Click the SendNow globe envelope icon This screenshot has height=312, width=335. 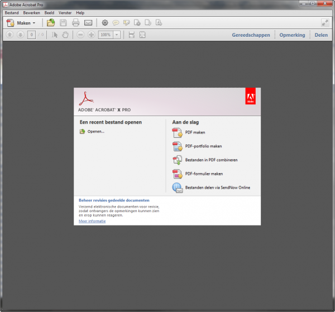178,188
